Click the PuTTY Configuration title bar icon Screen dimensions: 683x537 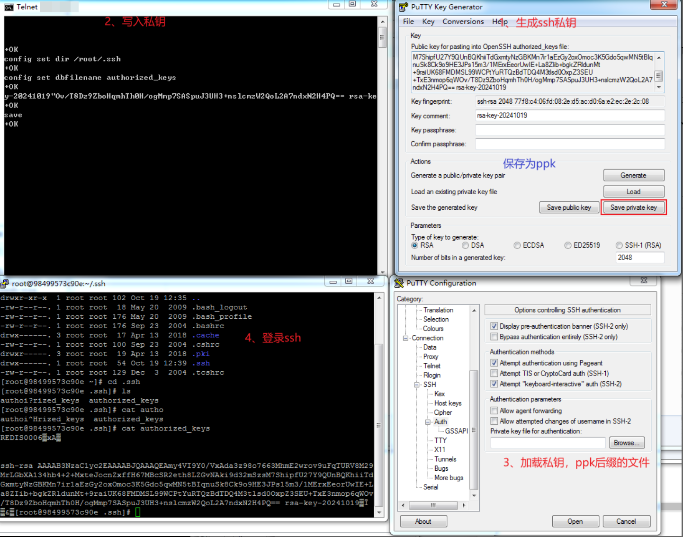399,283
